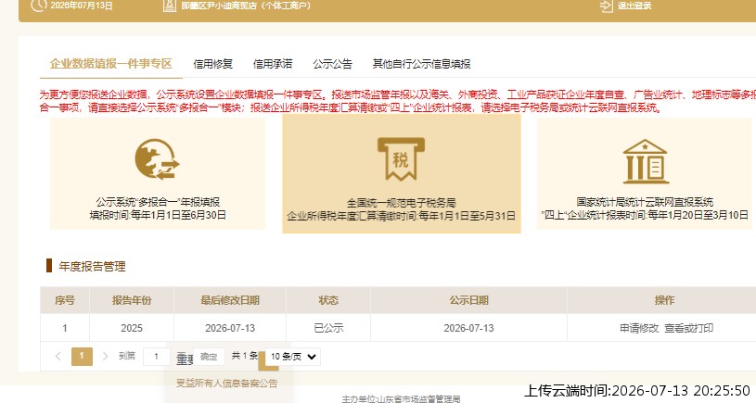Open the 10 条/页 page size dropdown
Image resolution: width=756 pixels, height=403 pixels.
tap(293, 357)
